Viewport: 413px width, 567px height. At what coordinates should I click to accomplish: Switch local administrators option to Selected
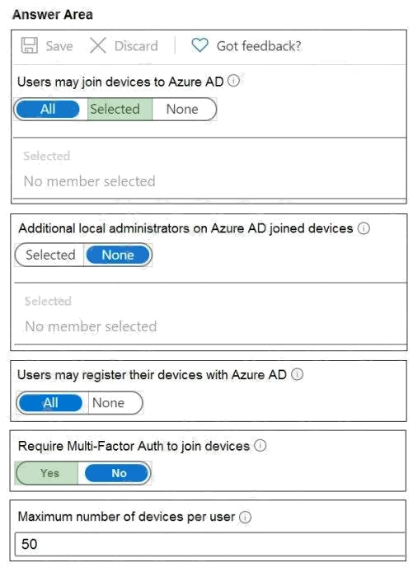pyautogui.click(x=50, y=255)
